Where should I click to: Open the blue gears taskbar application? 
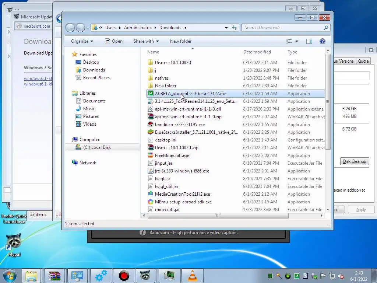[101, 276]
